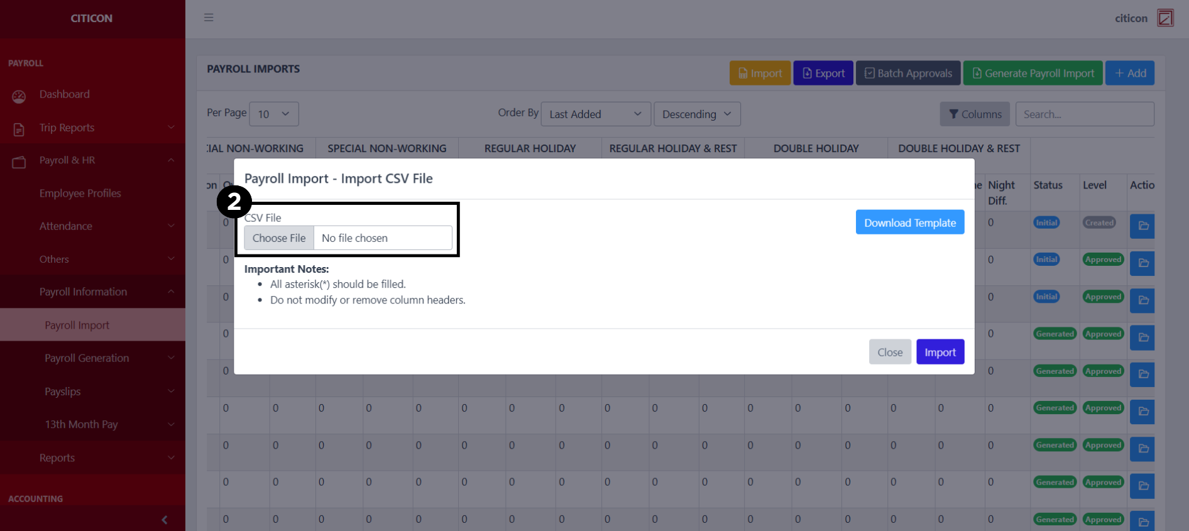Click the Download Template button

[909, 222]
